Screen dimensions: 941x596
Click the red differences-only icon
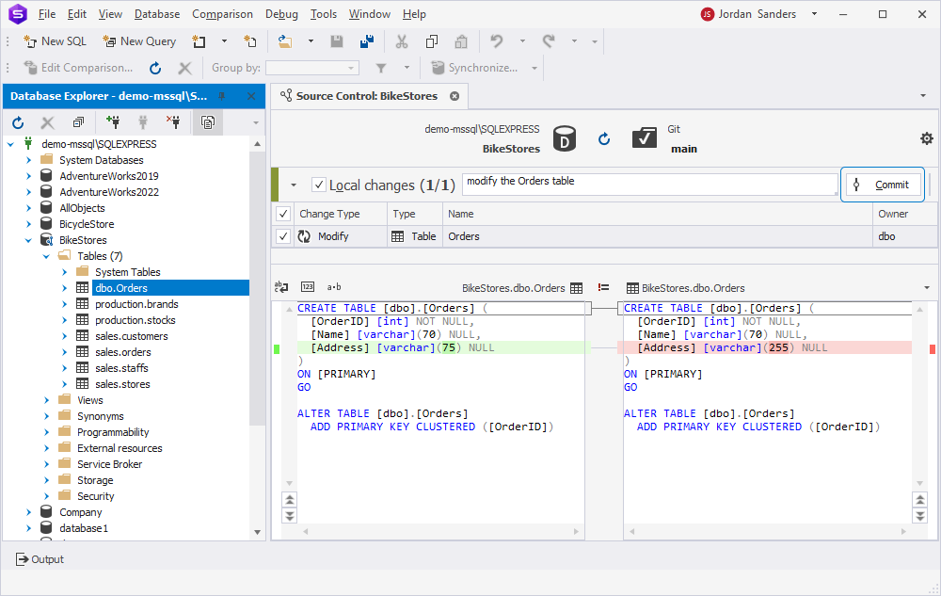pos(604,287)
